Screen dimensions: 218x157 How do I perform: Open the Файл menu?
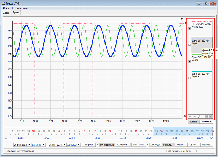point(6,8)
